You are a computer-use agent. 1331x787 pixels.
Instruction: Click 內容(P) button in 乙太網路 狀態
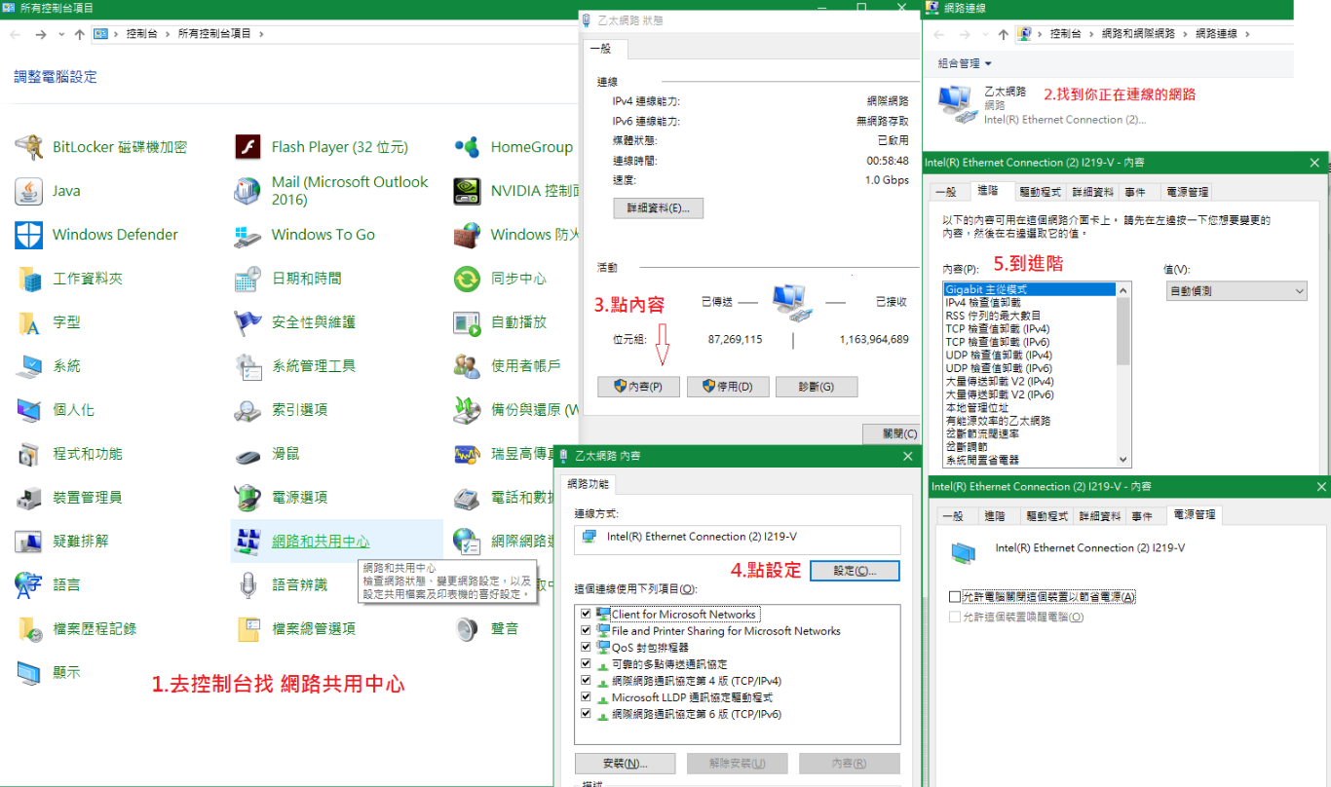tap(638, 387)
